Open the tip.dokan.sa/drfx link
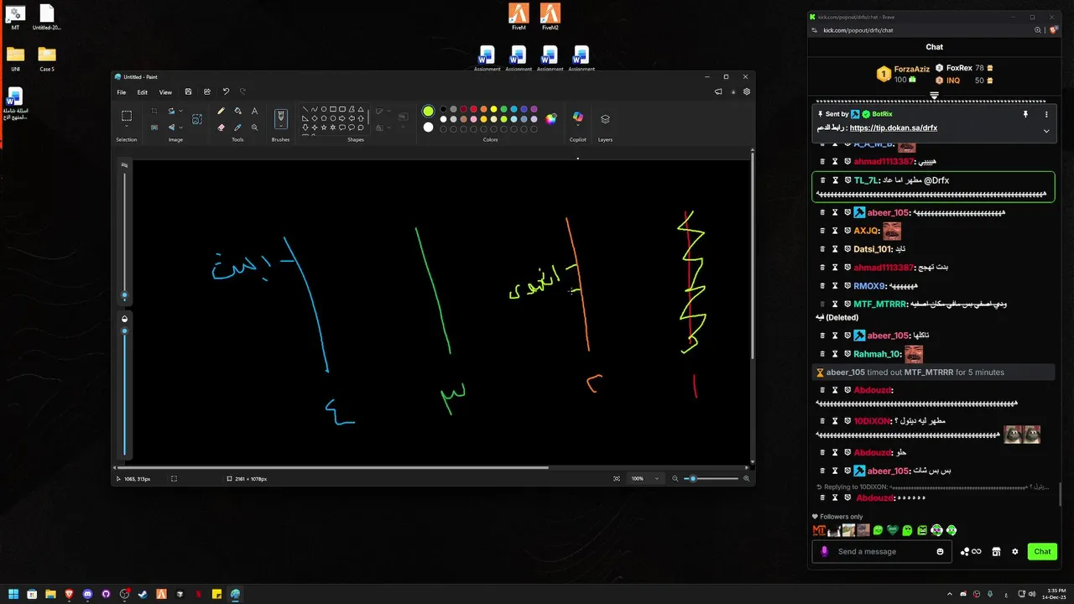 (894, 128)
